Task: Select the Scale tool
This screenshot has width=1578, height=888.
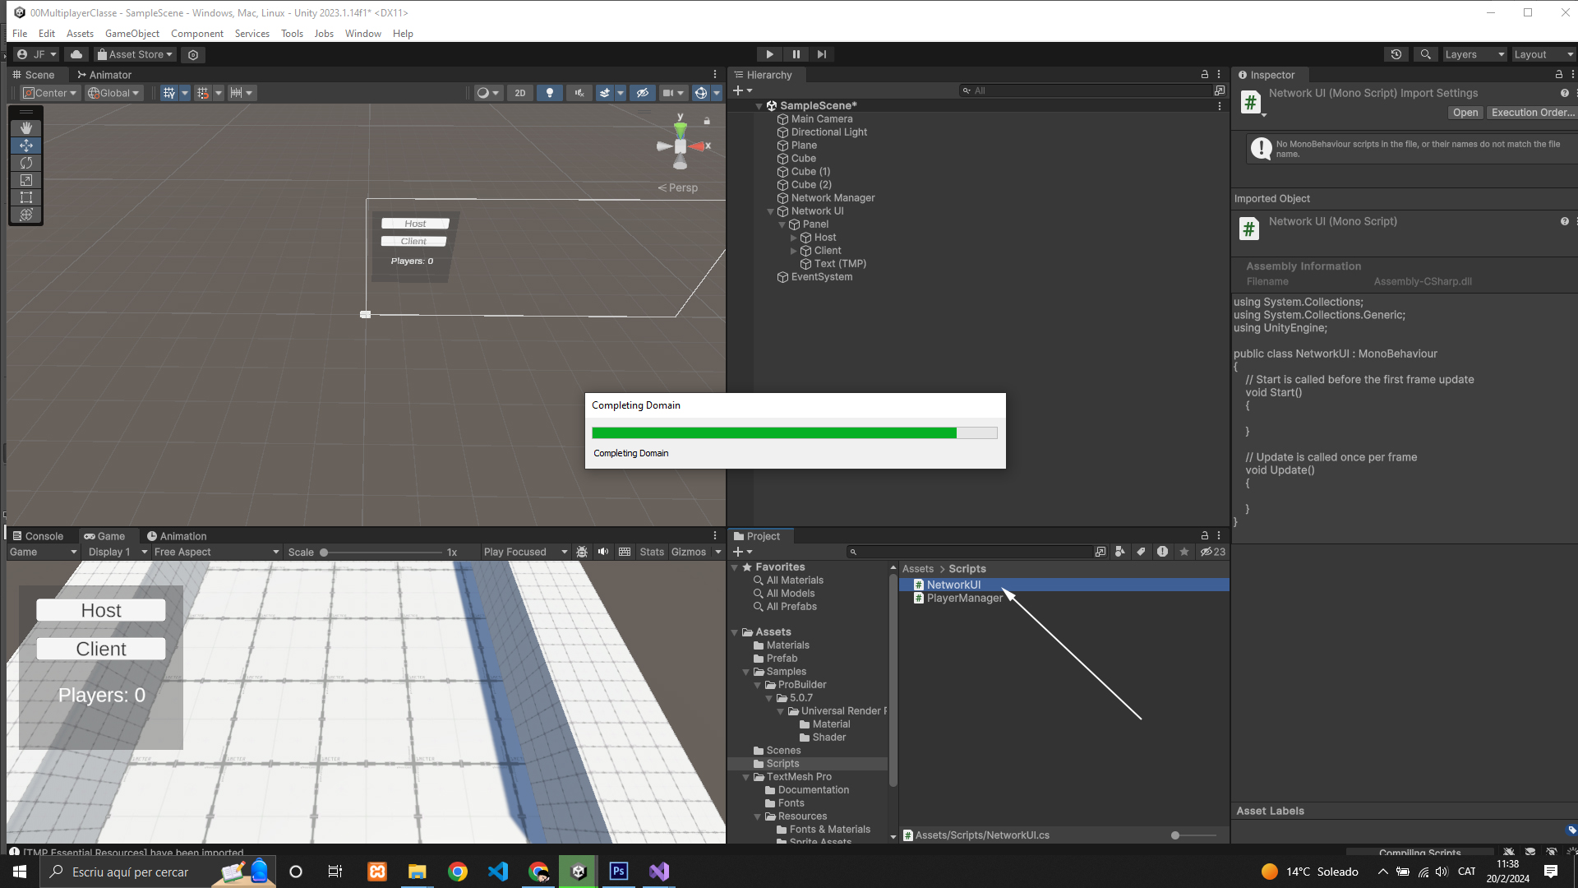Action: [26, 180]
